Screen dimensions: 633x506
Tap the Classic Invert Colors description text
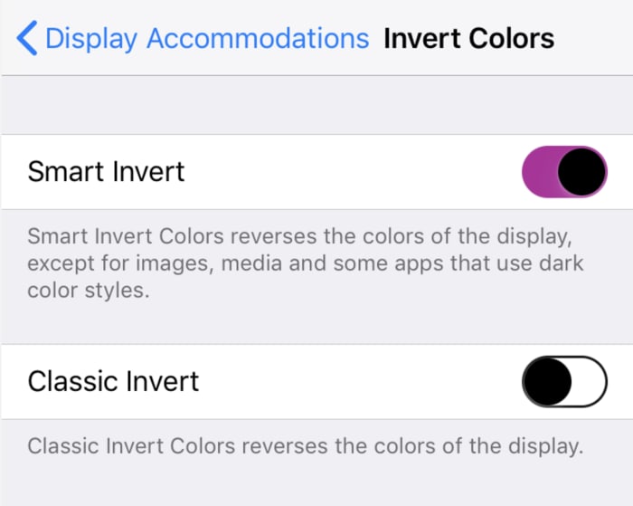pyautogui.click(x=306, y=446)
